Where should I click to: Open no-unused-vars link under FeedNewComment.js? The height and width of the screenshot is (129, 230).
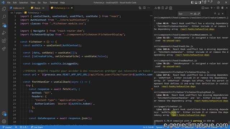171,40
